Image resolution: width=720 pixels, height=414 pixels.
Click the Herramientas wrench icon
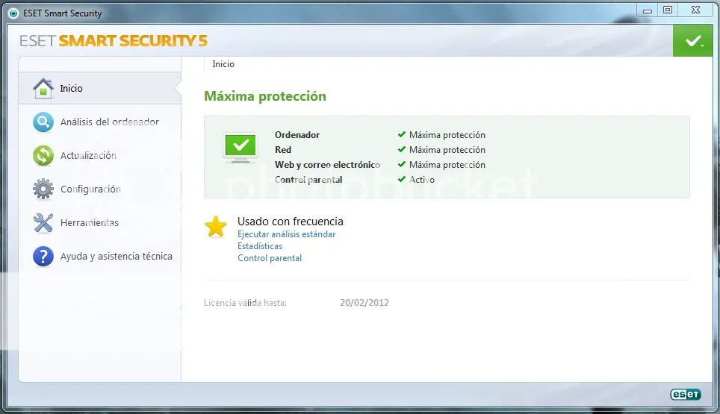coord(43,223)
